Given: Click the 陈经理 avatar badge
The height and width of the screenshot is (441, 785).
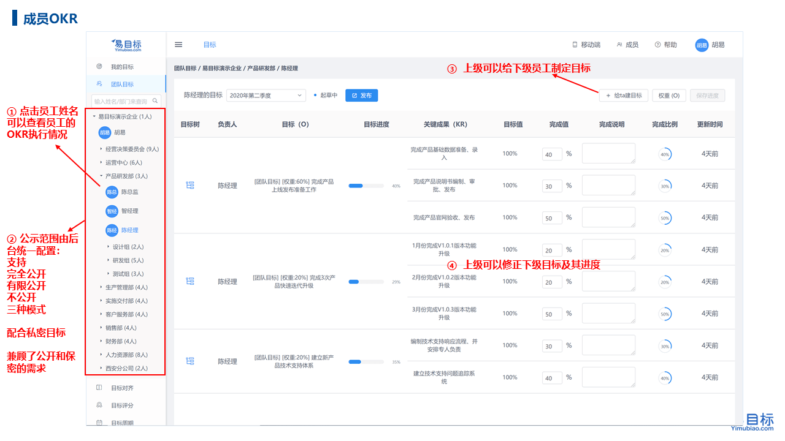Looking at the screenshot, I should coord(112,230).
